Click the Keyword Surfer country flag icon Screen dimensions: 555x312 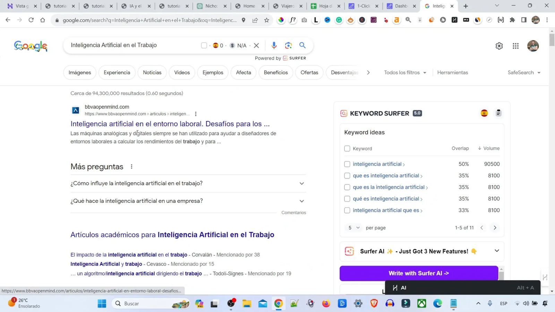click(484, 113)
